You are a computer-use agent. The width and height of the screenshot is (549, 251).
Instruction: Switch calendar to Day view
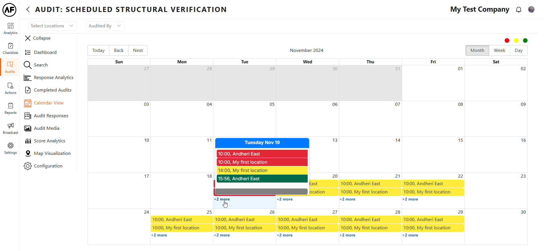point(518,50)
